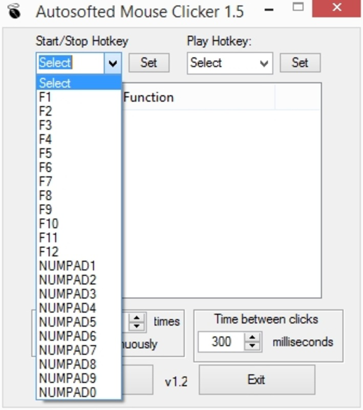363x410 pixels.
Task: Click the Set button for Start/Stop Hotkey
Action: coord(149,63)
